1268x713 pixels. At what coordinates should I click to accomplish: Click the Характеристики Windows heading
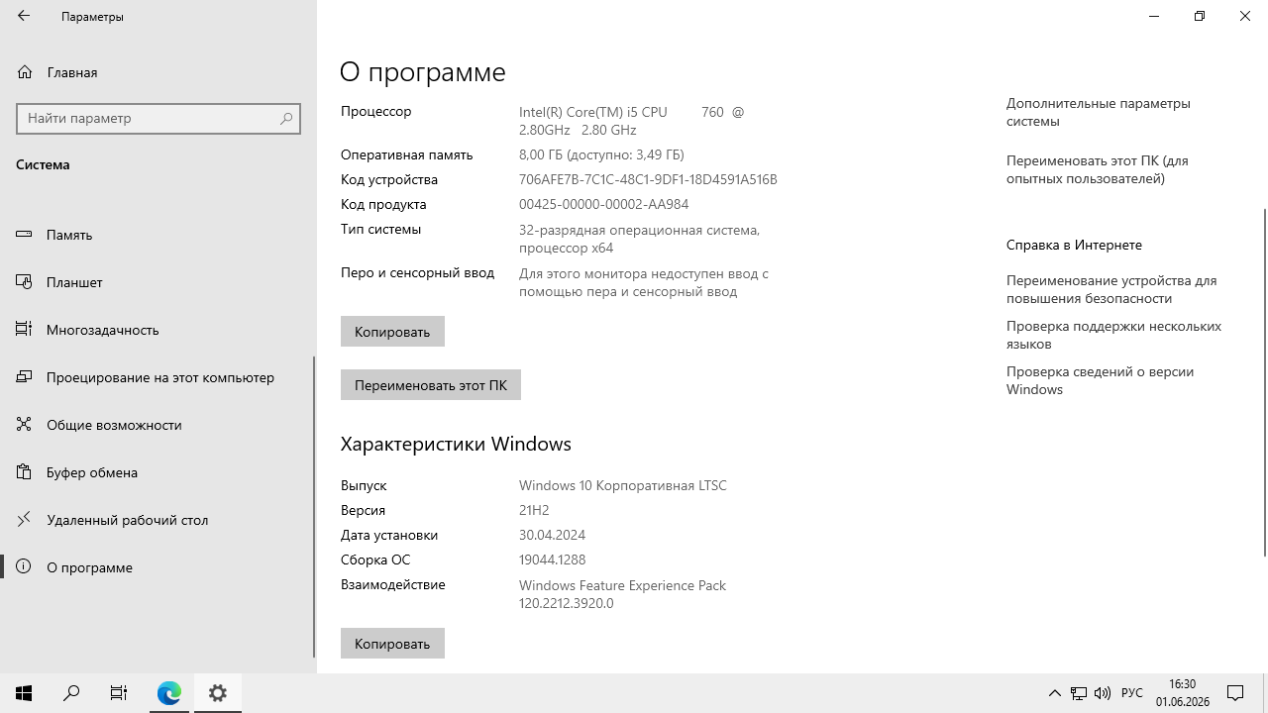(x=456, y=444)
